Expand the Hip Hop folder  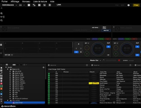[x=10, y=91]
